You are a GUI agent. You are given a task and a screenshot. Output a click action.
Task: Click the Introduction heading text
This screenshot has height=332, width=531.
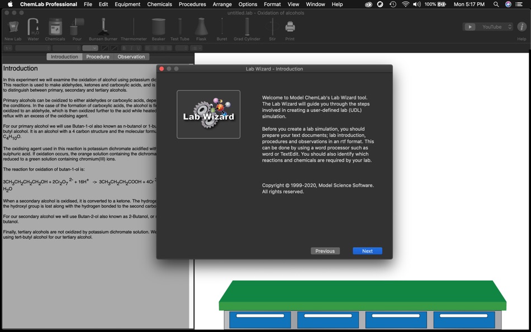[x=20, y=68]
